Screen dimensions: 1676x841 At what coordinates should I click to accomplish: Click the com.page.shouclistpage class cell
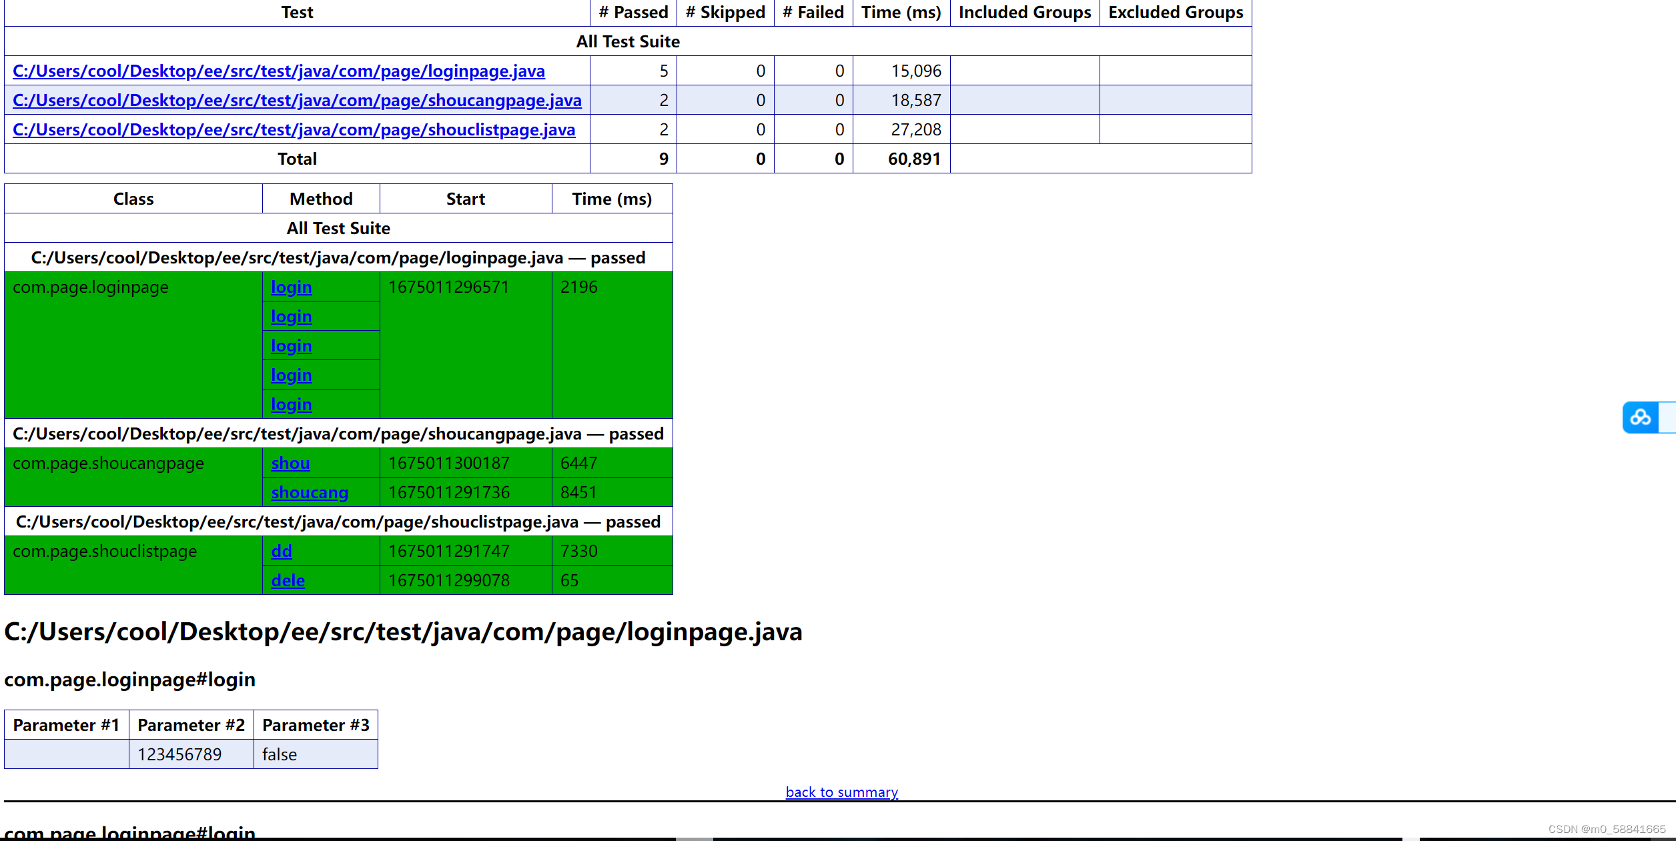(133, 565)
